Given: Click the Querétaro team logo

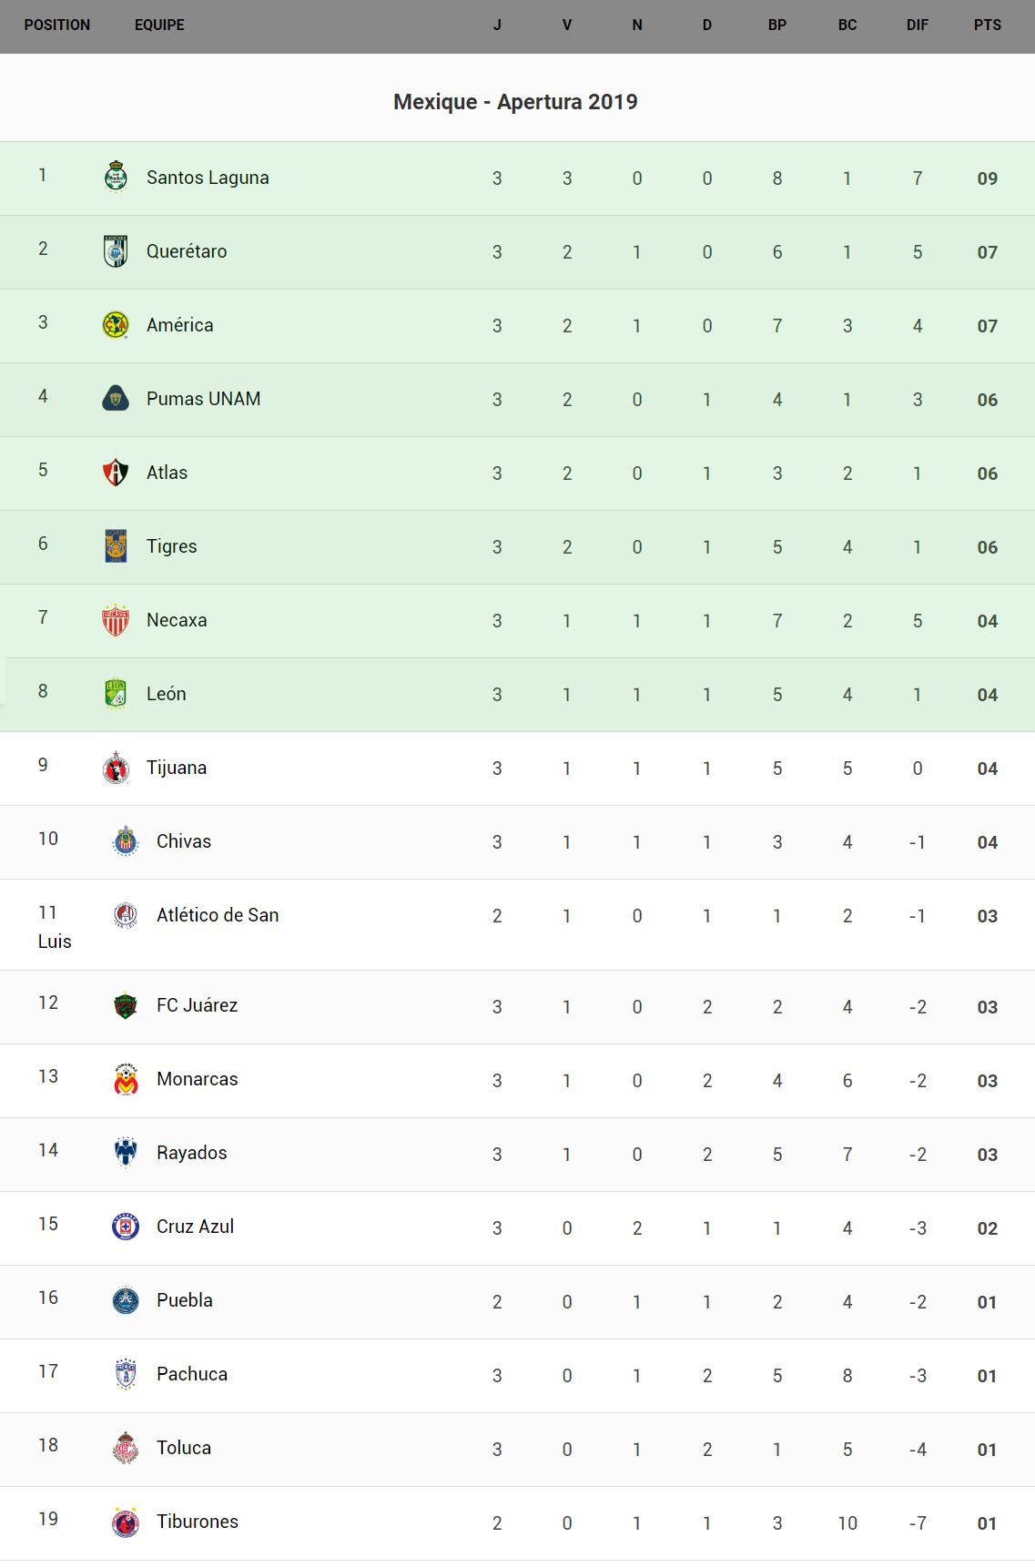Looking at the screenshot, I should [116, 250].
